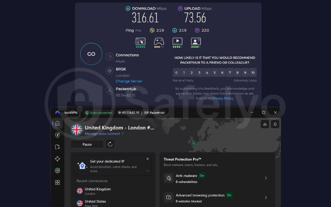Reconnect using the refresh icon button
The height and width of the screenshot is (207, 331).
pyautogui.click(x=110, y=144)
